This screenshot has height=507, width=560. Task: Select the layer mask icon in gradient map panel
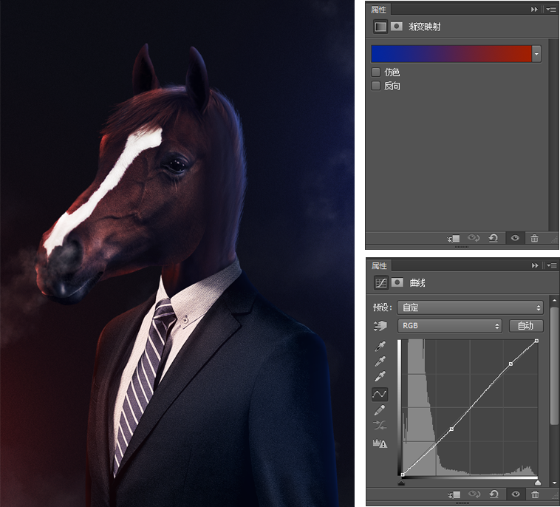point(397,27)
